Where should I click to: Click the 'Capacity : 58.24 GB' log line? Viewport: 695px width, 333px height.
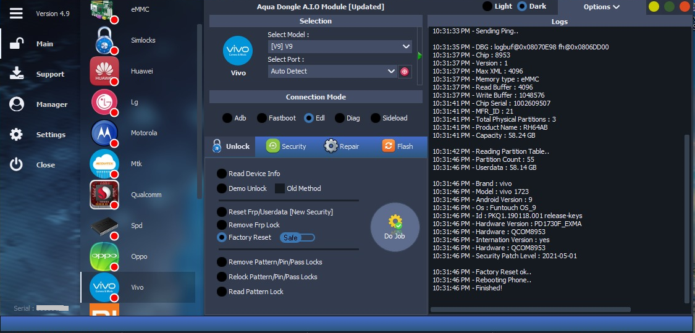(484, 135)
